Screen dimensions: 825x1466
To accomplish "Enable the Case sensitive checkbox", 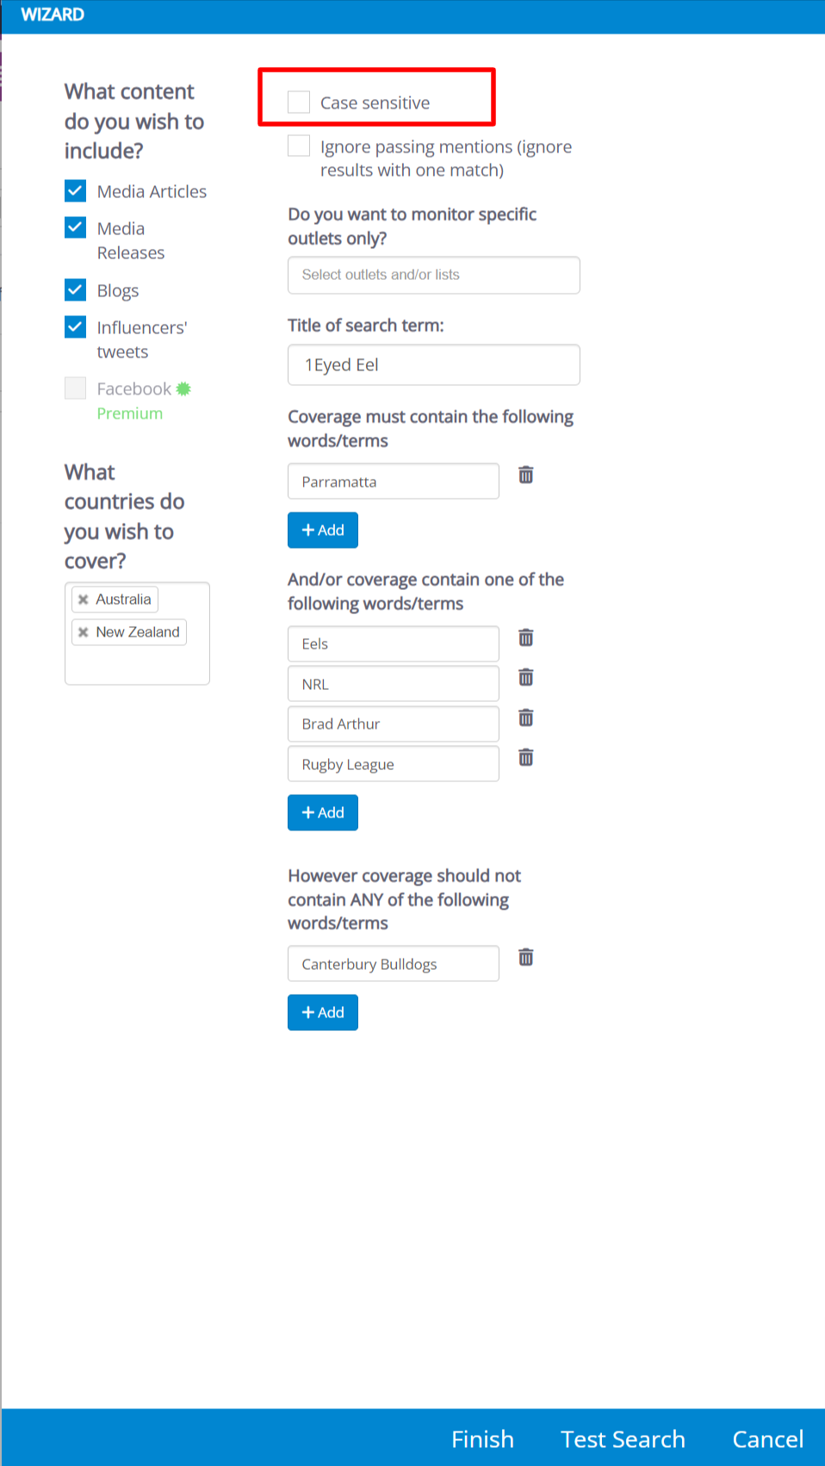I will (299, 102).
